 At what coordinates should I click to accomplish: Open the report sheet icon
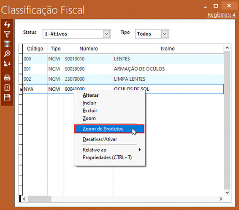(x=7, y=88)
